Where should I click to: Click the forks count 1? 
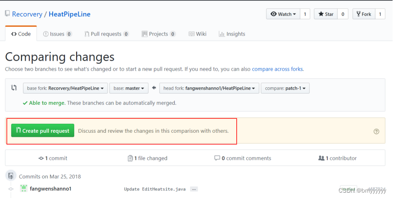(380, 14)
